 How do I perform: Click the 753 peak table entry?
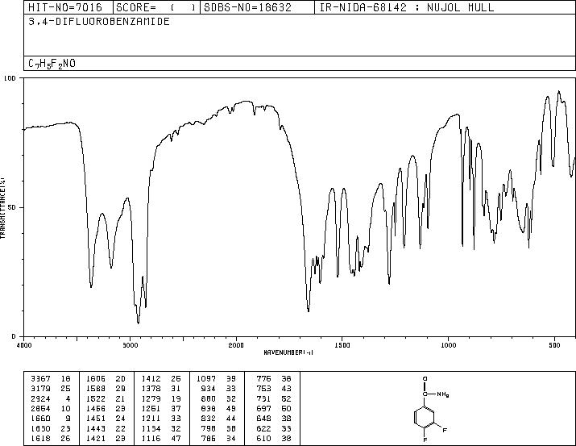pyautogui.click(x=274, y=388)
